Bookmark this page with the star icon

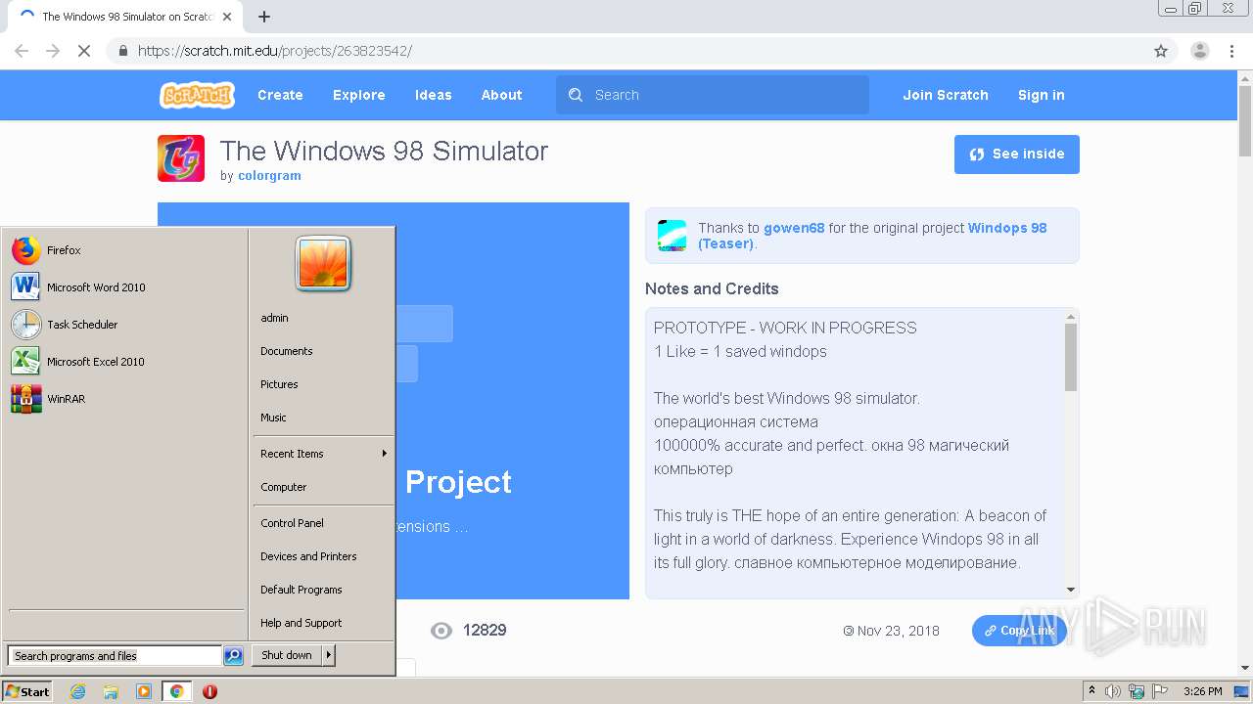click(1161, 51)
